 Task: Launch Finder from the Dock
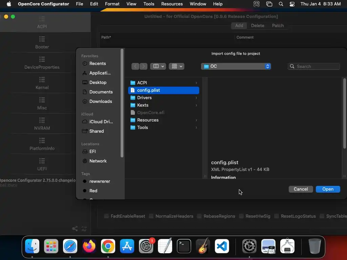pyautogui.click(x=32, y=246)
